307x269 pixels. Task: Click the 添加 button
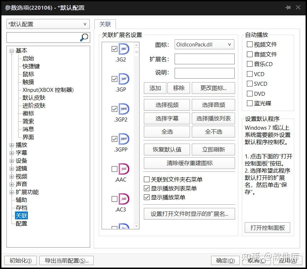pyautogui.click(x=155, y=88)
